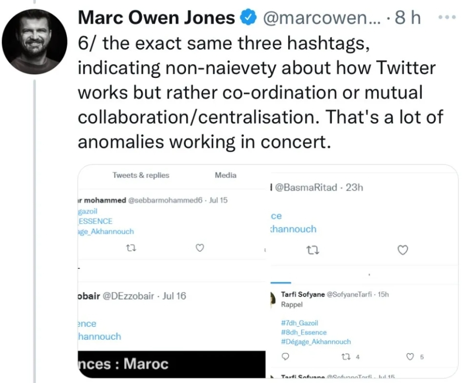470x383 pixels.
Task: Click reply icon on Tarfi Sofyane's tweet
Action: (x=286, y=357)
